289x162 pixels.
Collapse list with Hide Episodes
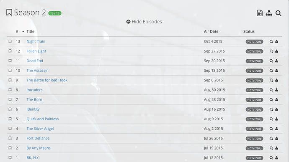point(144,22)
